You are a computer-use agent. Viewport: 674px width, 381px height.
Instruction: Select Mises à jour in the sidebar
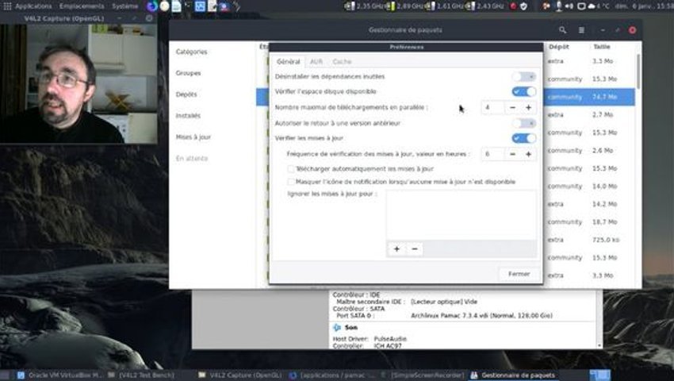193,137
